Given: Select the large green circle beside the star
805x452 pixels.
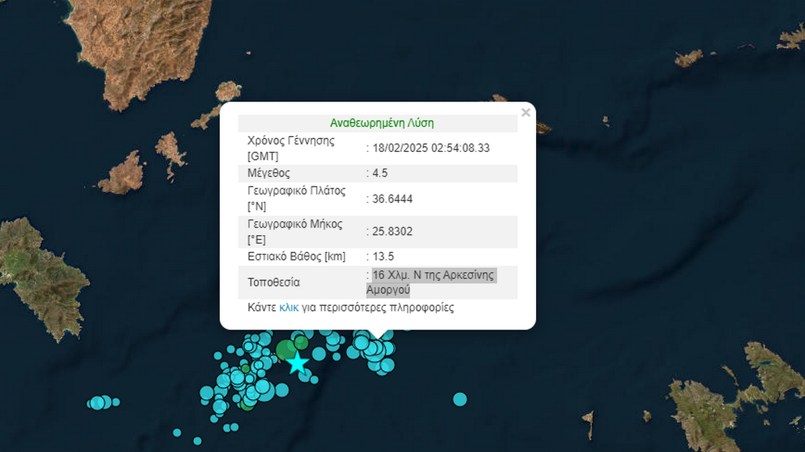Looking at the screenshot, I should tap(286, 349).
